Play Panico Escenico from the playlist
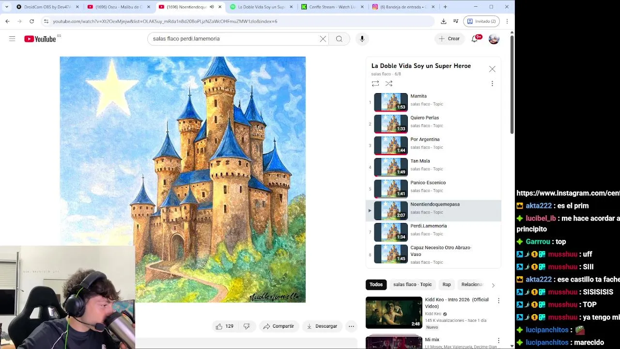The image size is (620, 349). point(434,189)
